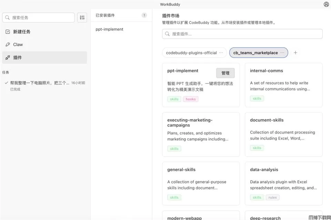The height and width of the screenshot is (220, 331).
Task: Click the Claw rocket icon in sidebar
Action: 8,44
